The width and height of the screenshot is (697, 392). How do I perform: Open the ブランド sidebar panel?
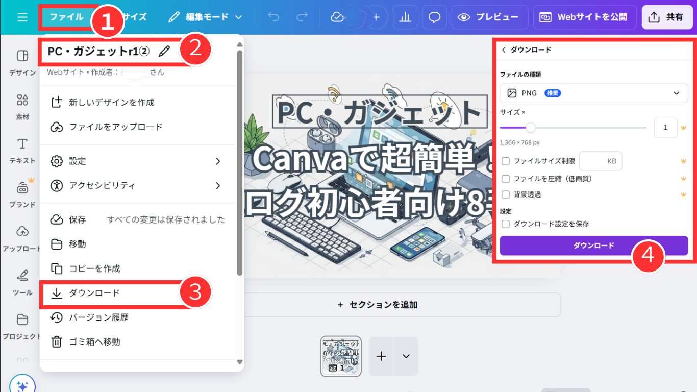[x=22, y=194]
